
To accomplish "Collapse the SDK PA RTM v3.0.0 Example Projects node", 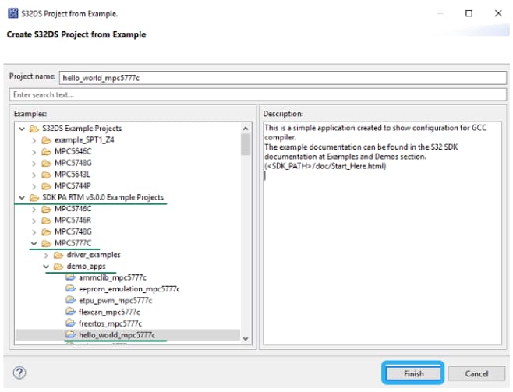I will tap(21, 197).
